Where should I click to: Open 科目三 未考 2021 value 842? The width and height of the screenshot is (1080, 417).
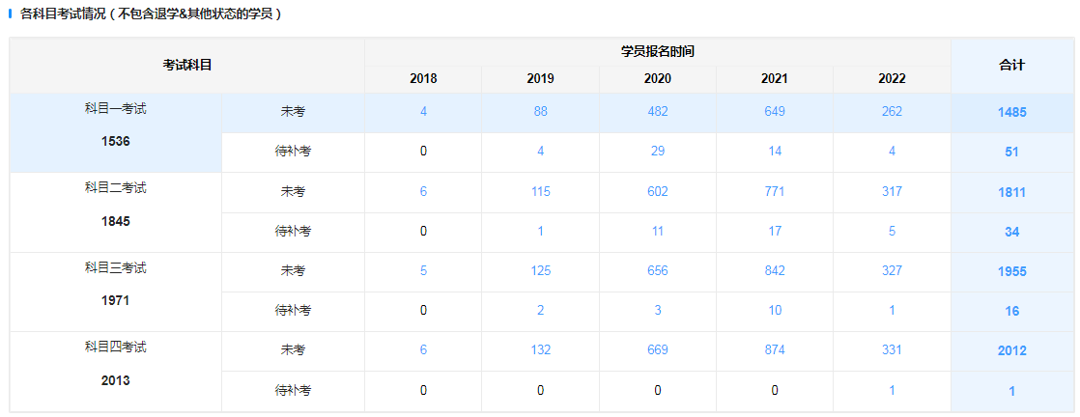[775, 270]
